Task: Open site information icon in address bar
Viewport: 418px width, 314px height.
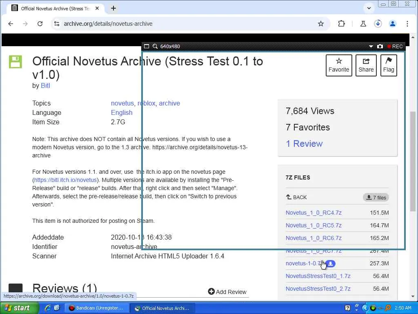Action: coord(56,24)
